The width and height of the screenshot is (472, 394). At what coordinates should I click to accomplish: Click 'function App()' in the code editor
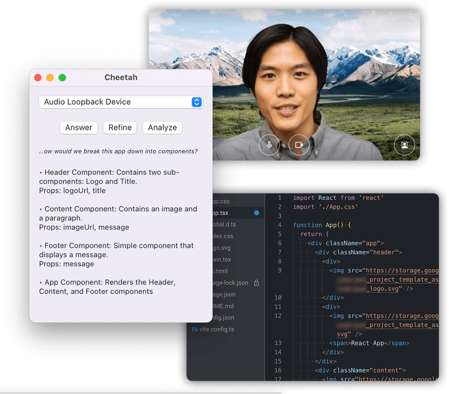318,225
